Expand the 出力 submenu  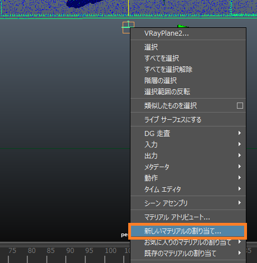click(x=188, y=155)
